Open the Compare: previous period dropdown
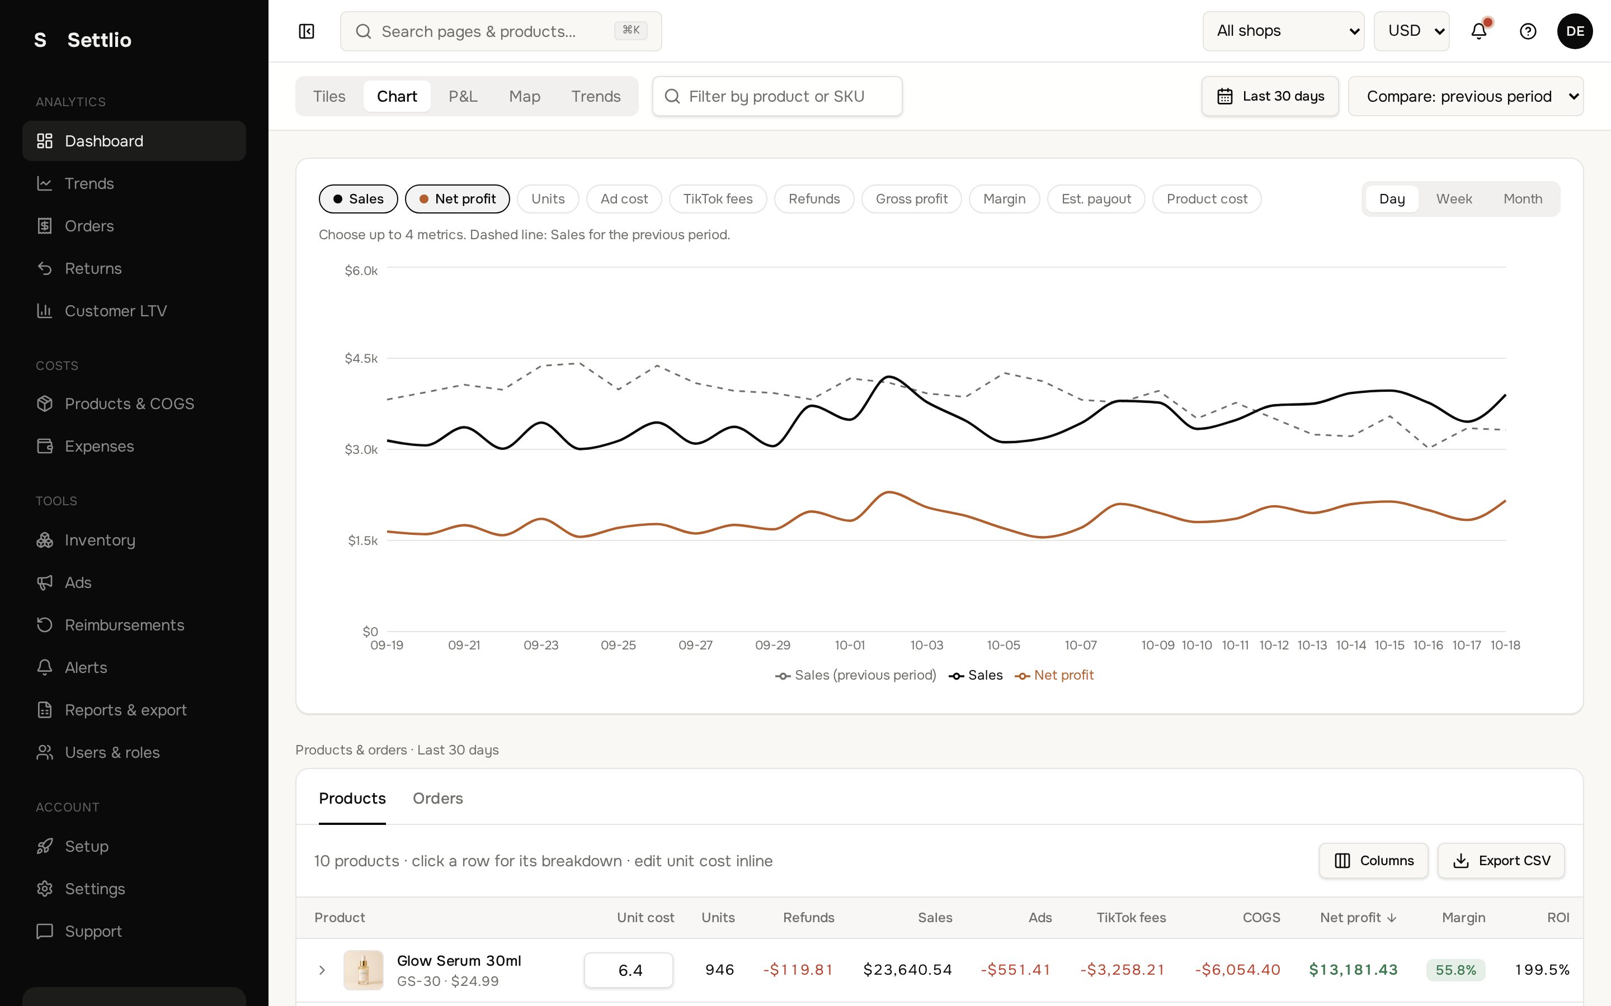This screenshot has width=1611, height=1006. tap(1466, 97)
